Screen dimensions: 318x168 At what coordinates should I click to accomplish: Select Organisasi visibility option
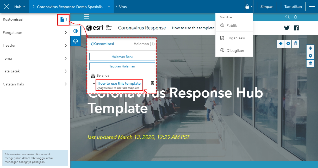(x=234, y=38)
